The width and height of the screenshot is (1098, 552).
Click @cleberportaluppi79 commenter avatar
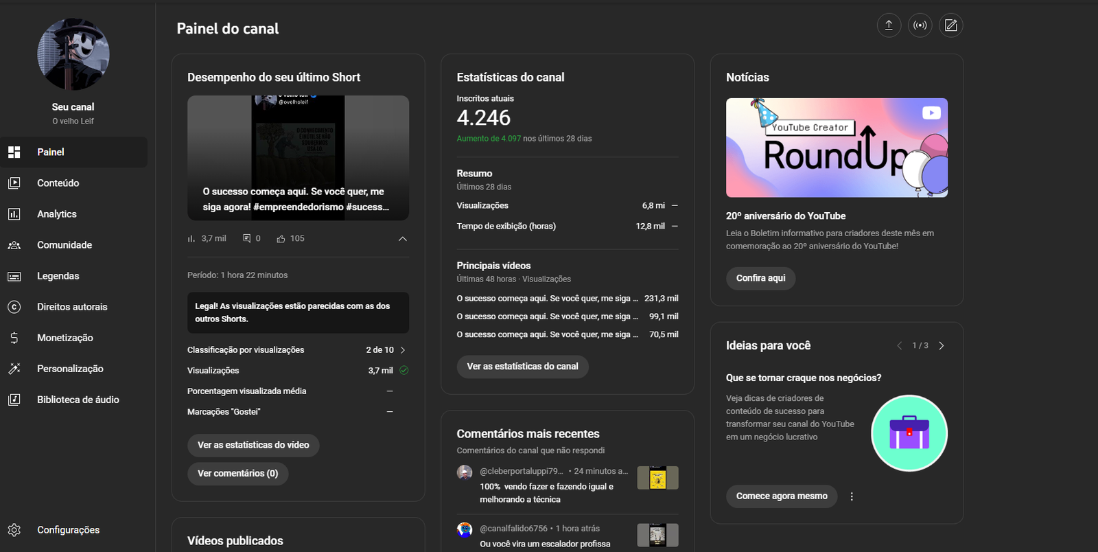465,472
